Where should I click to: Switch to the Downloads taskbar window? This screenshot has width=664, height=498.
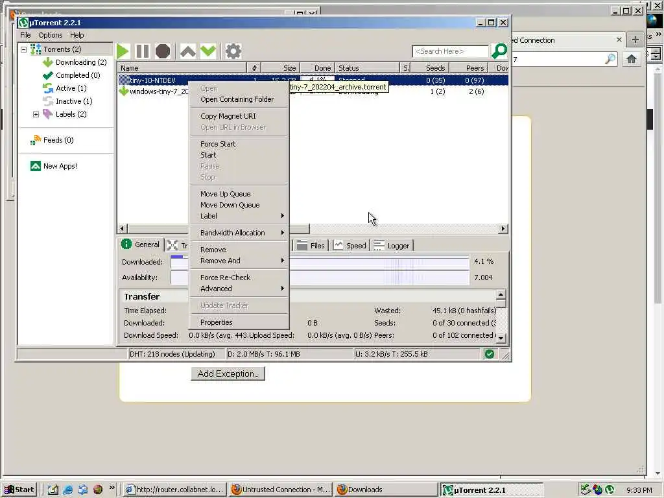(x=385, y=490)
